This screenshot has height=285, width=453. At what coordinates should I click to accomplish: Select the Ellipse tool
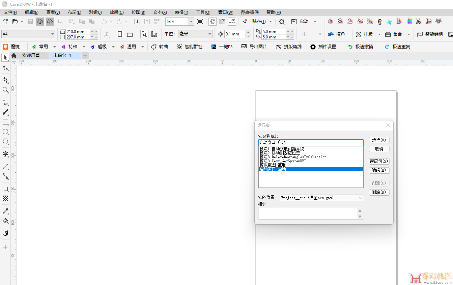pos(5,132)
